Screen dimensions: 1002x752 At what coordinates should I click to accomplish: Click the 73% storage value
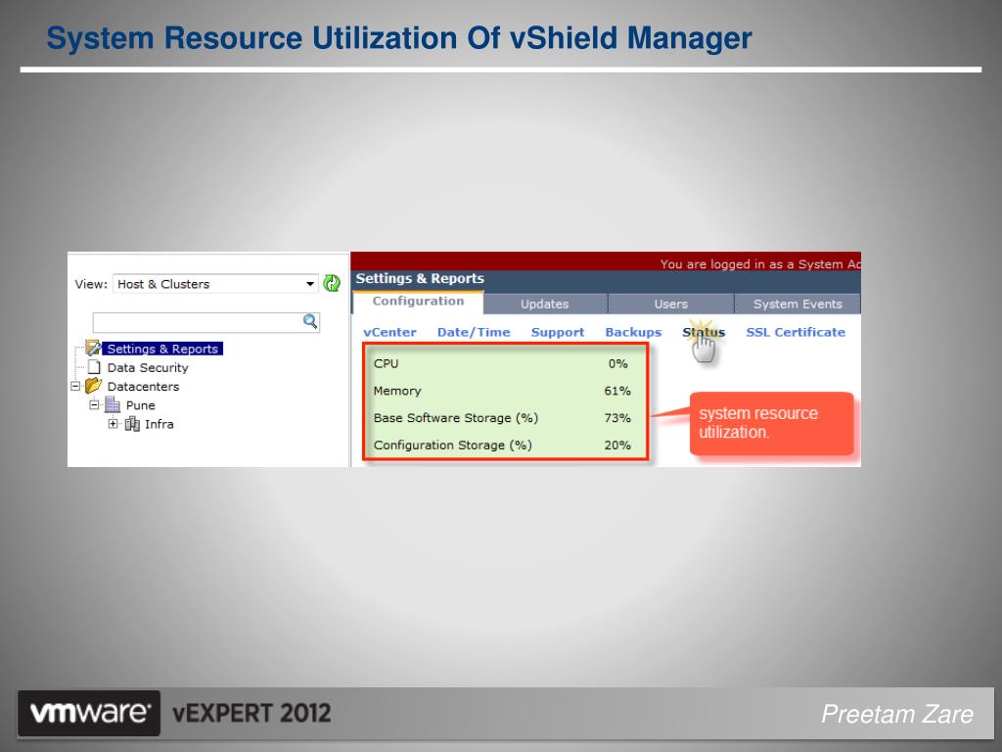click(617, 418)
